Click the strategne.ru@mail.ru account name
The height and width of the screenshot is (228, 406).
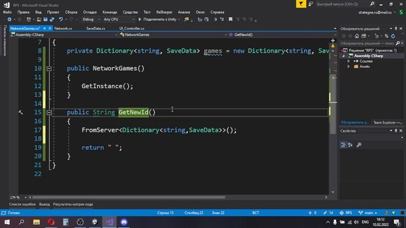tap(375, 12)
